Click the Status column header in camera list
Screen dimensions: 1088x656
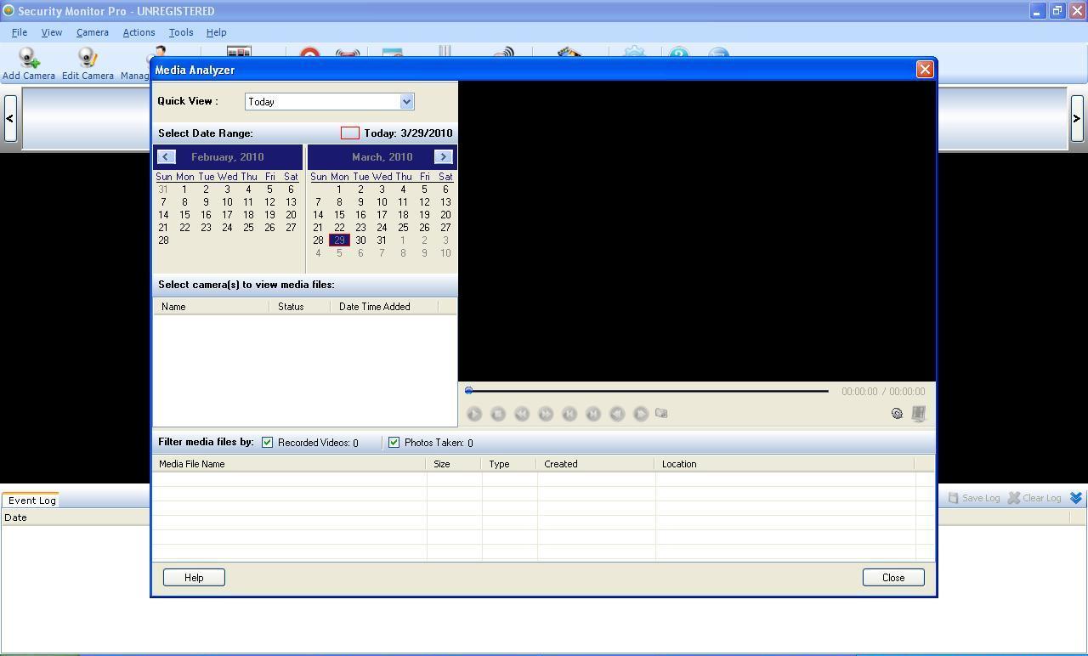(x=299, y=307)
